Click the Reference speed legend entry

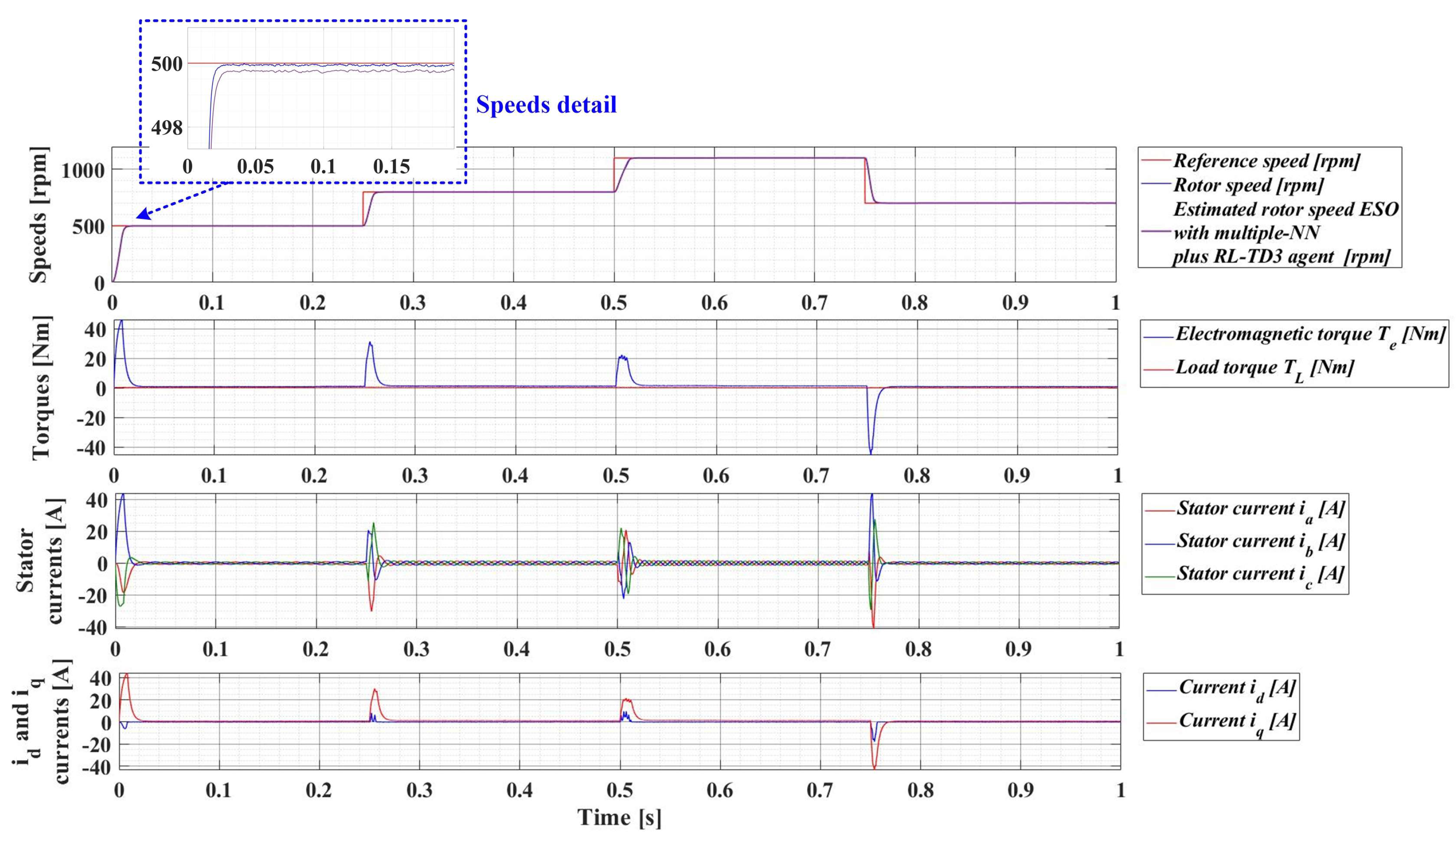click(1266, 161)
